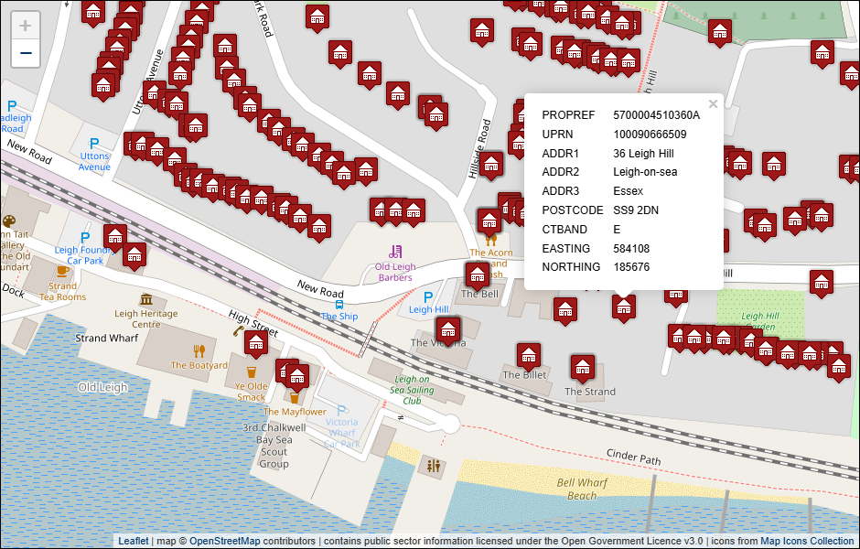Click the NORTHING value 185676
860x549 pixels.
[x=631, y=267]
